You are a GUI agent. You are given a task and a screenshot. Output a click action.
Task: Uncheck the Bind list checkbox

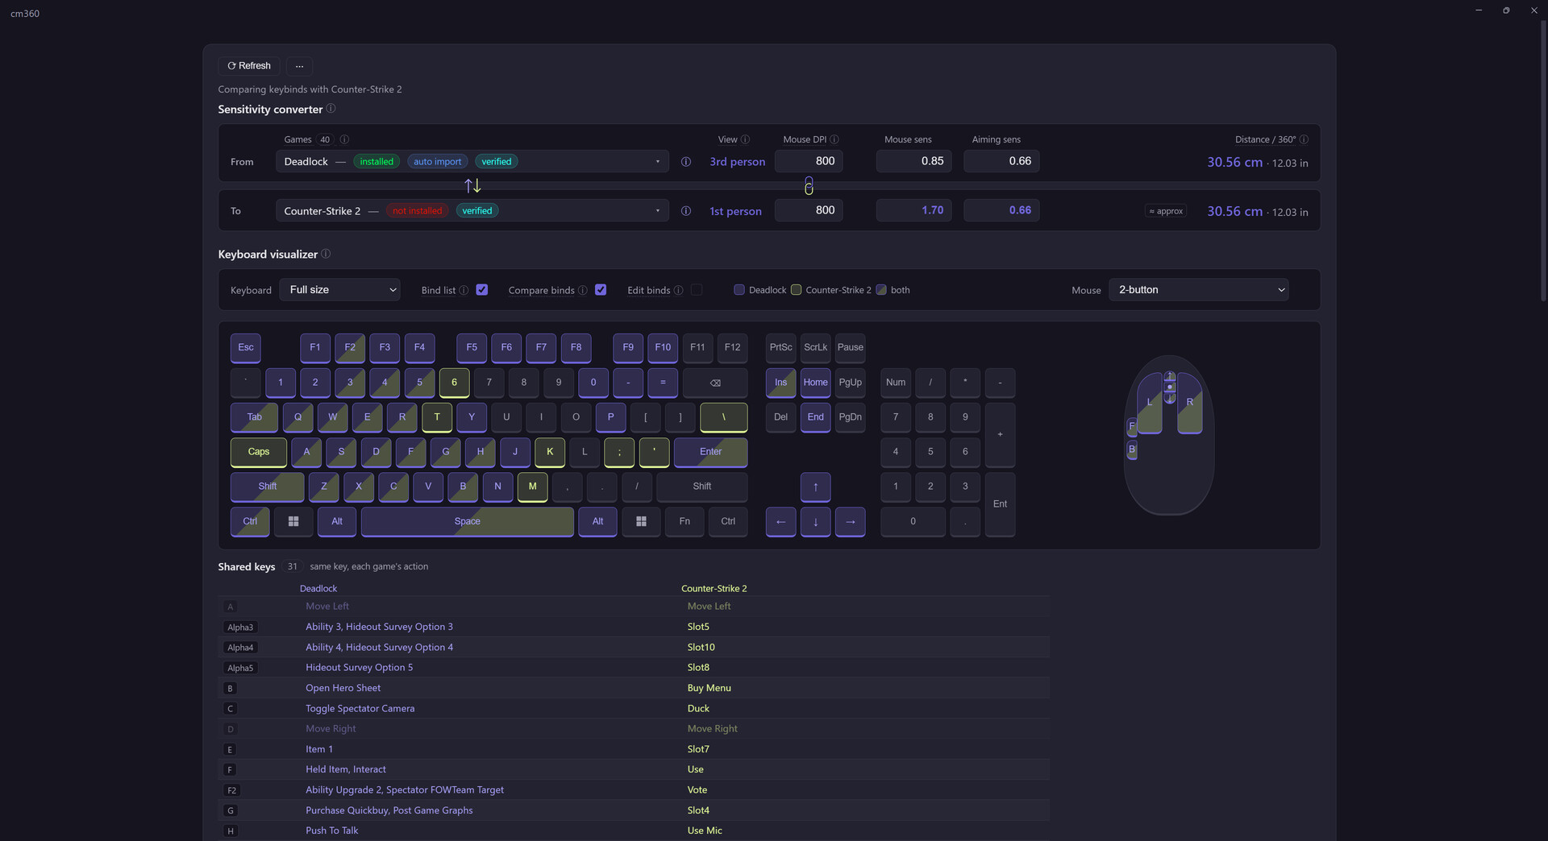(x=482, y=290)
